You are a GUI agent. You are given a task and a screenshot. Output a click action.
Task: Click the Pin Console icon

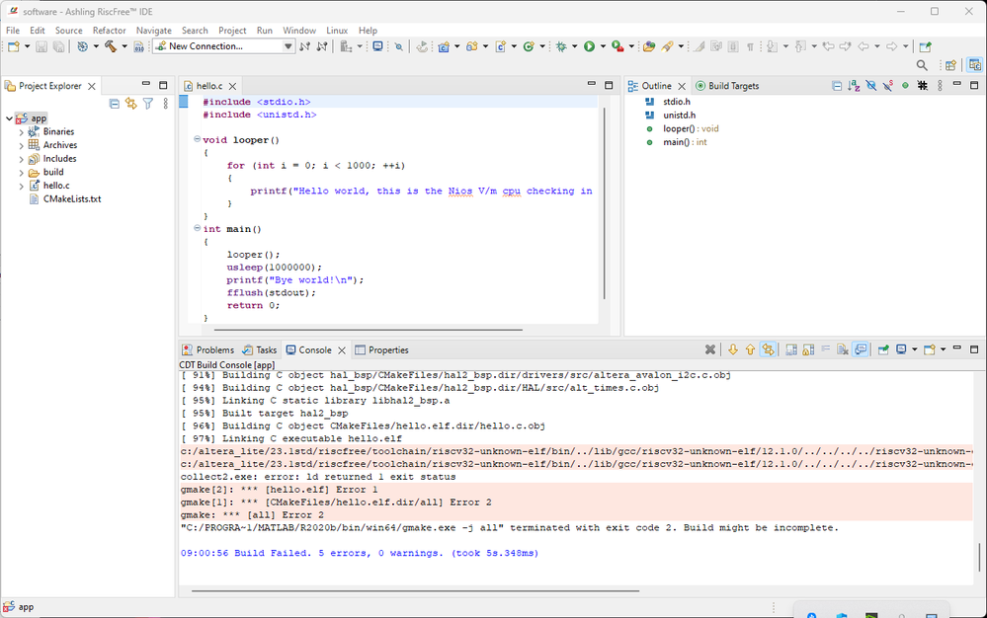coord(883,349)
